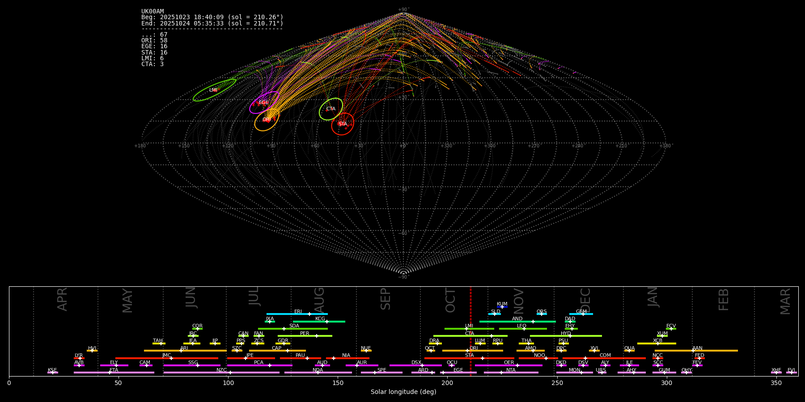
Task: Click the '−60' latitude label on the sky map
Action: (403, 233)
